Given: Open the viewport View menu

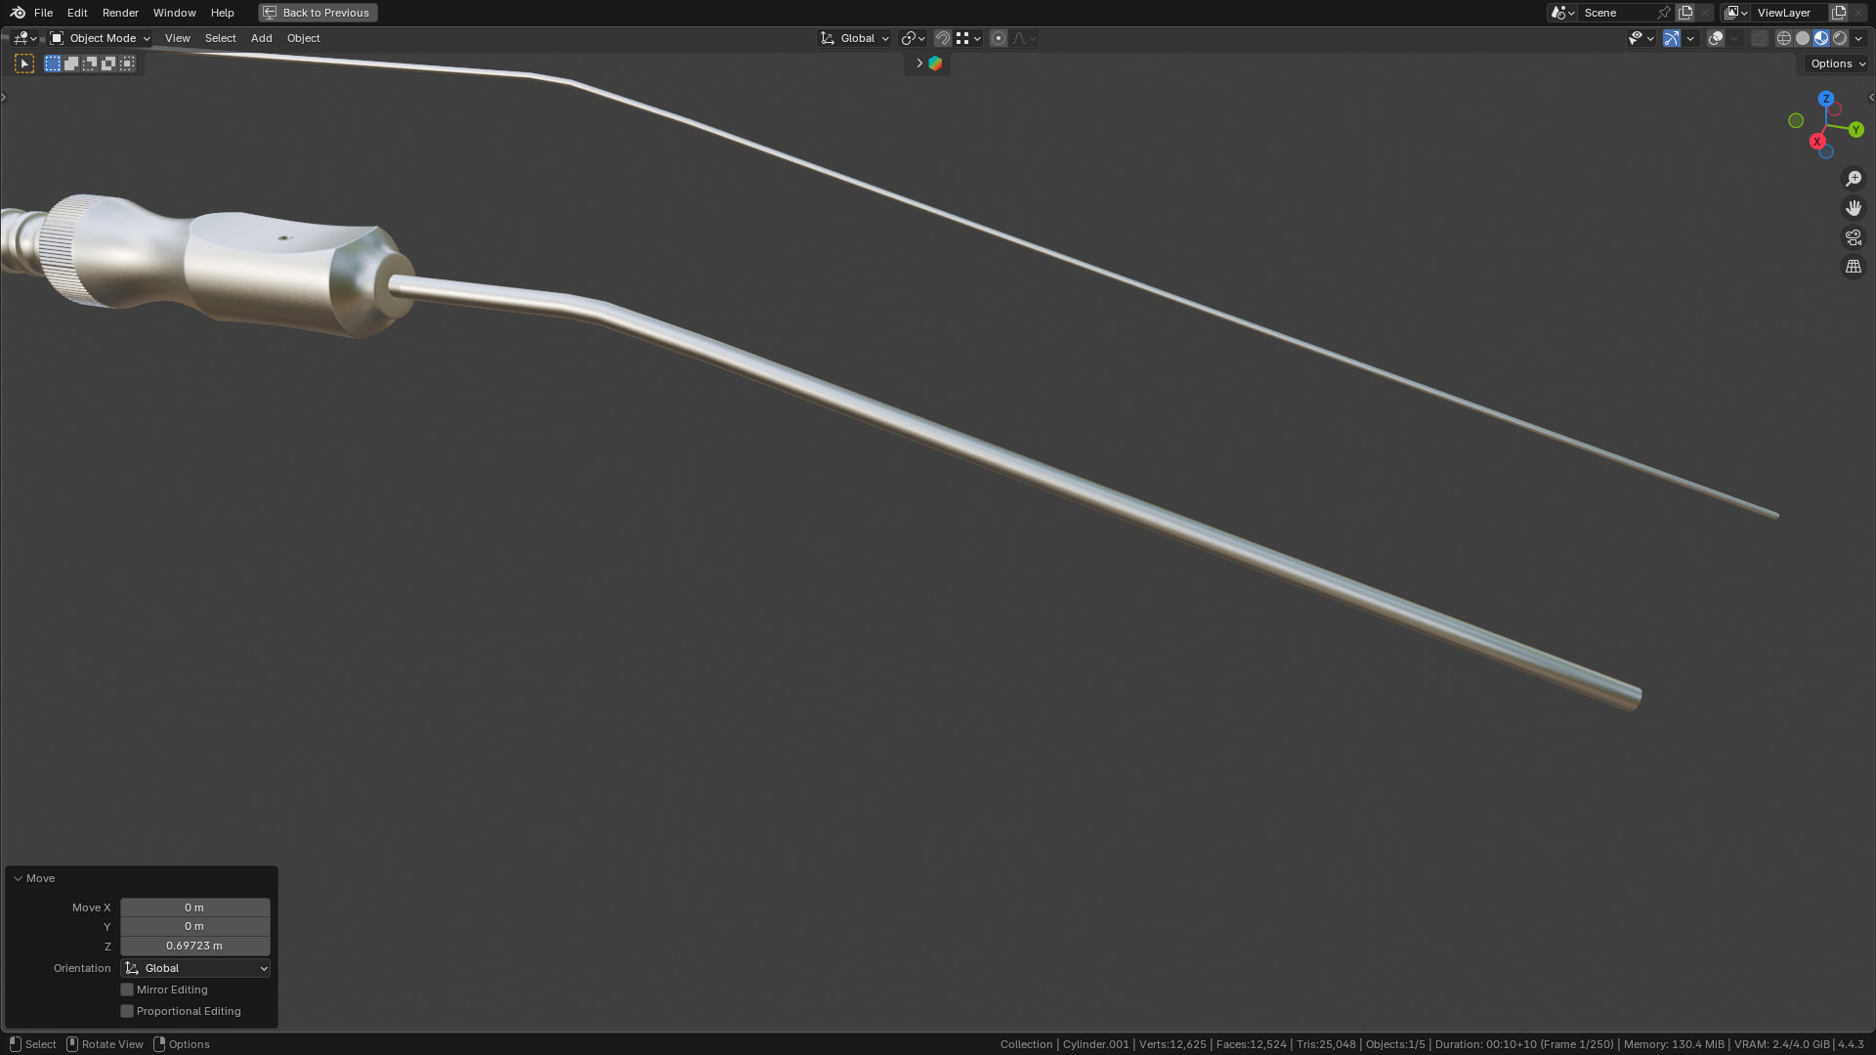Looking at the screenshot, I should coord(178,38).
